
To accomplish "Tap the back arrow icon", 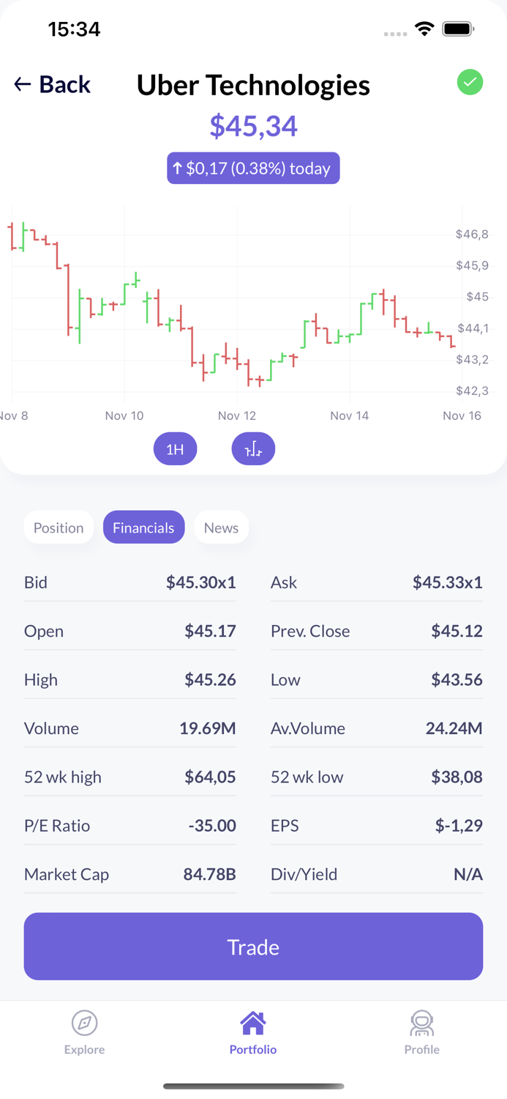I will pyautogui.click(x=20, y=84).
